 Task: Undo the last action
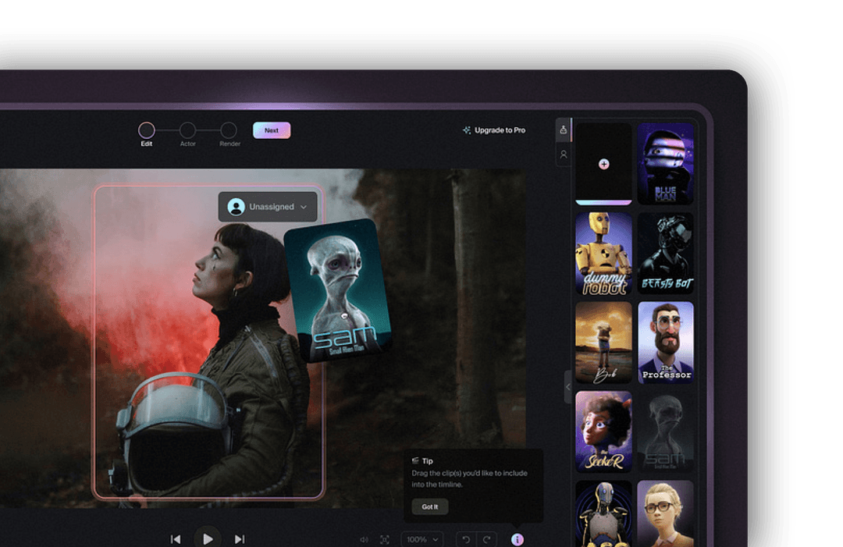click(466, 539)
